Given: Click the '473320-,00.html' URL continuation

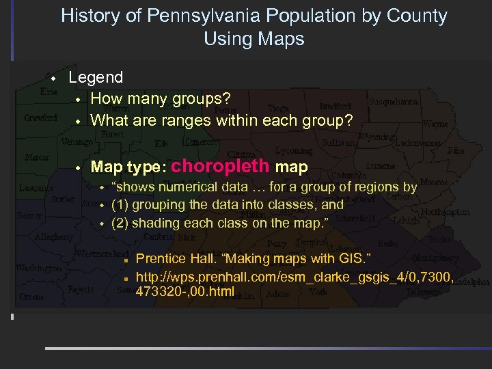Looking at the screenshot, I should [185, 291].
